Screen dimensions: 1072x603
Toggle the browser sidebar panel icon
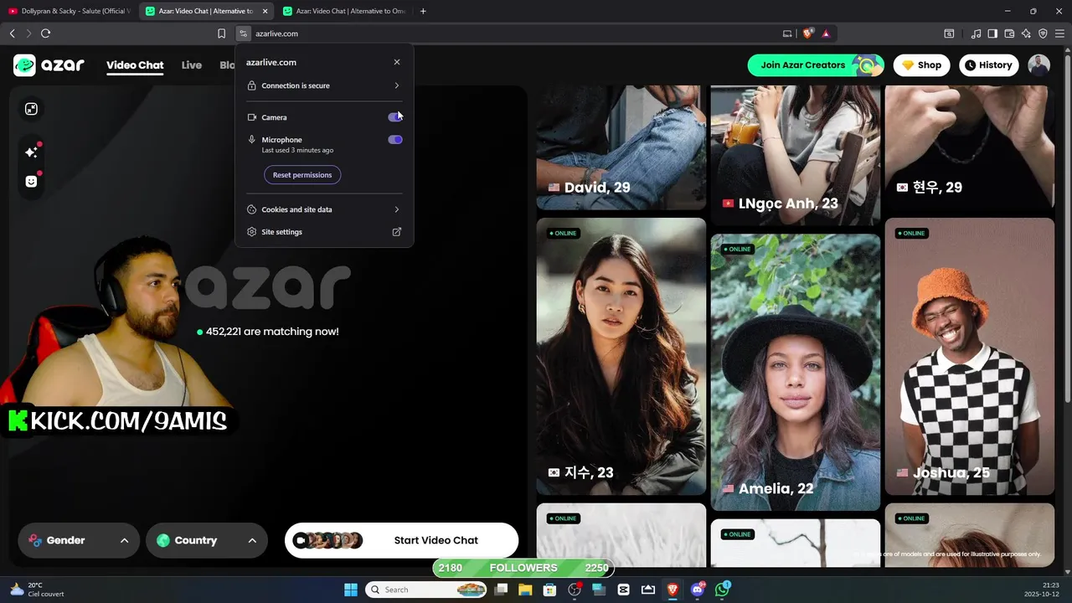click(x=992, y=33)
